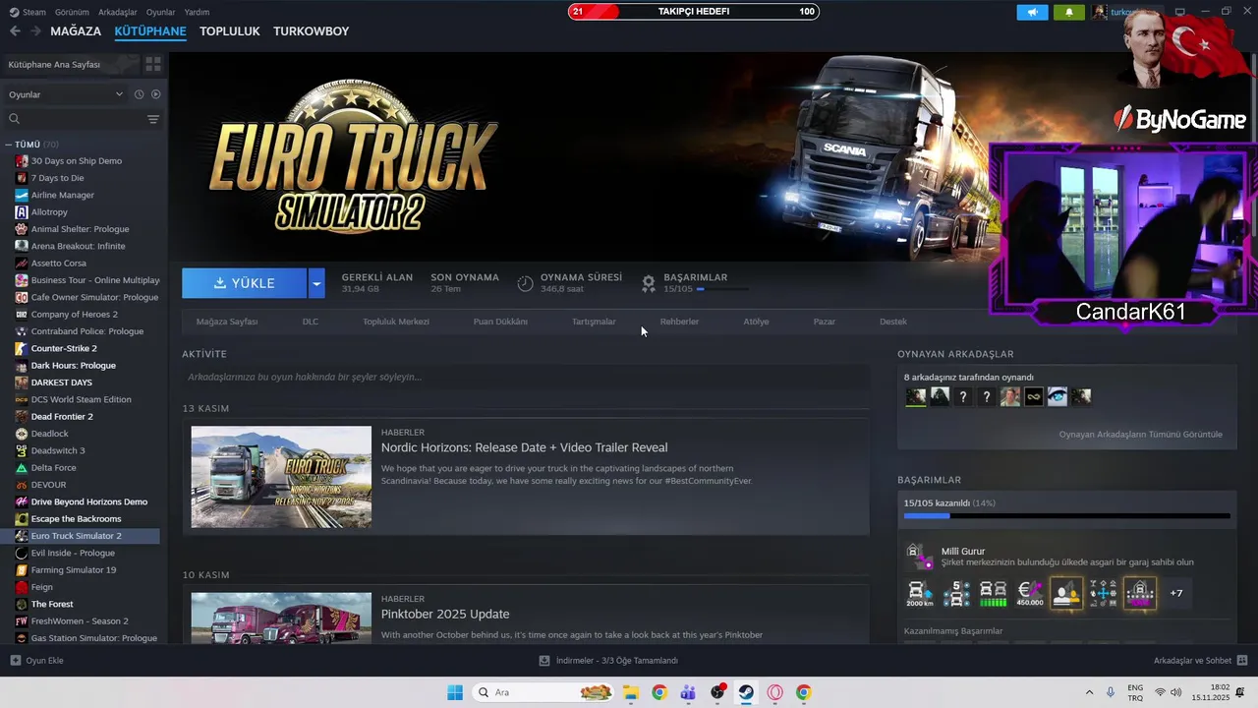This screenshot has width=1258, height=708.
Task: Show hidden system tray icons chevron
Action: [1089, 692]
